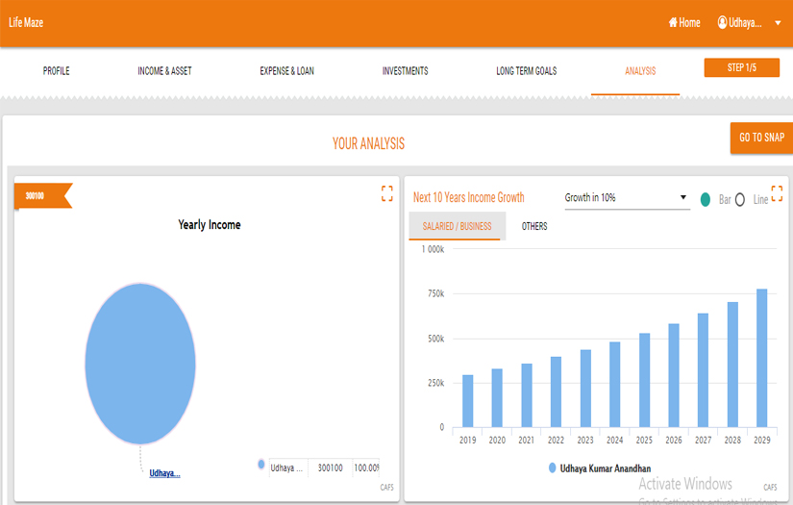Go to the Long Term Goals section
Screen dimensions: 793x505
pyautogui.click(x=526, y=71)
